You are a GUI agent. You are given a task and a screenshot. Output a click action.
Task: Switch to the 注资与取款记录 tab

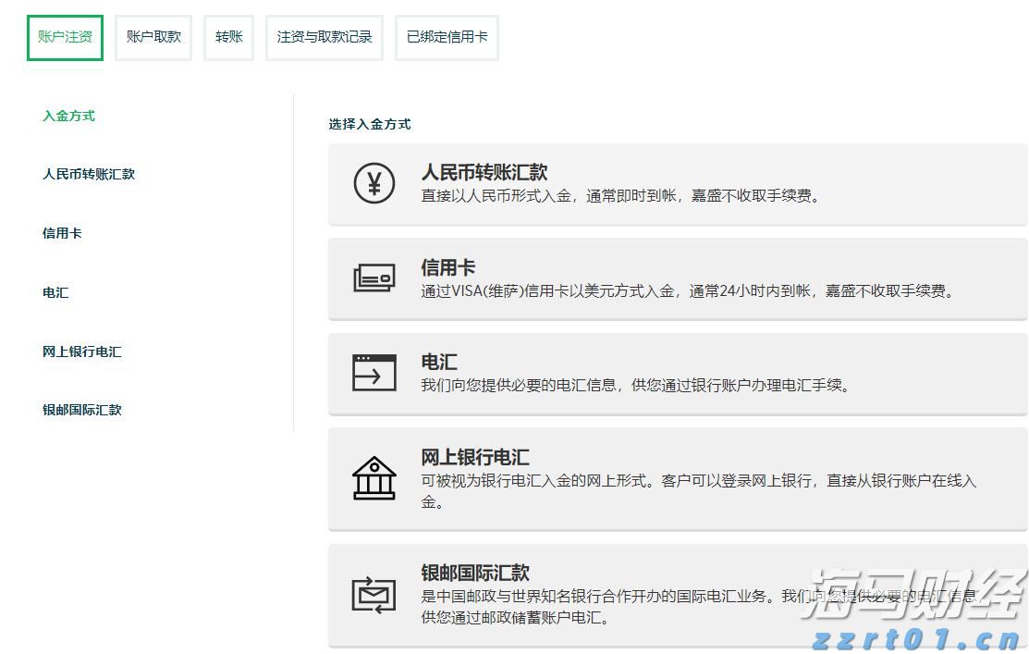324,37
